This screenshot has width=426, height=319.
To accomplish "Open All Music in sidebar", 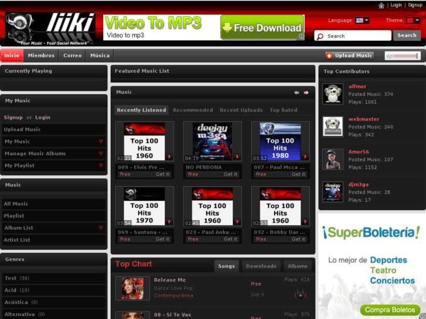I will 54,204.
